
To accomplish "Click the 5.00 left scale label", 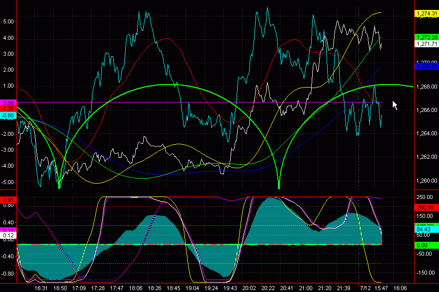I will coord(8,21).
